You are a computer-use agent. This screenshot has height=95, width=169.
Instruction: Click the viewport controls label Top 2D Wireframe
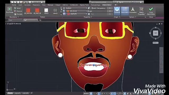point(14,24)
